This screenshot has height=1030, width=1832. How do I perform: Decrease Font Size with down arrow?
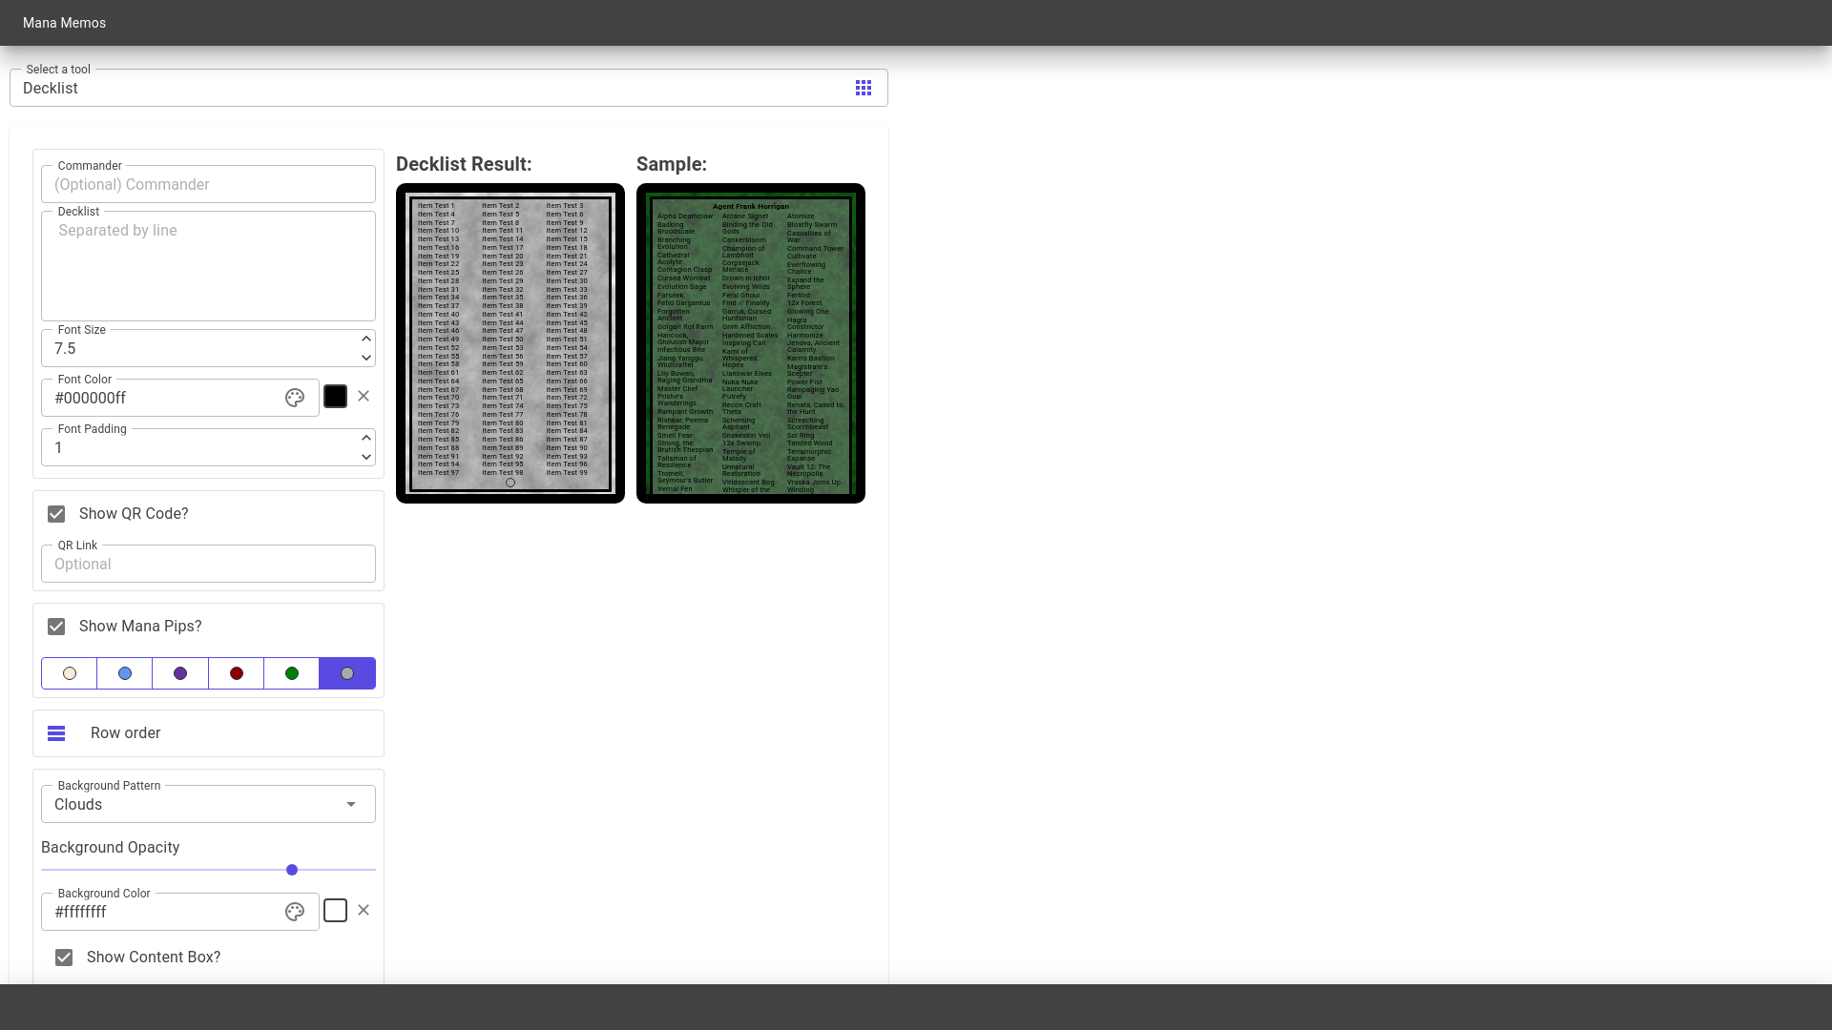(366, 358)
